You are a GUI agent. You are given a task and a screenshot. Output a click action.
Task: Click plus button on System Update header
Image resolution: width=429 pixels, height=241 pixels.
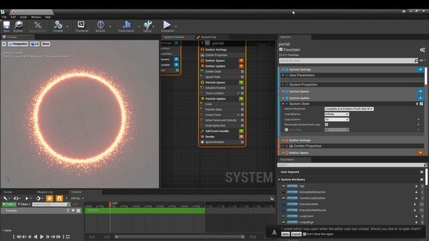pos(420,98)
